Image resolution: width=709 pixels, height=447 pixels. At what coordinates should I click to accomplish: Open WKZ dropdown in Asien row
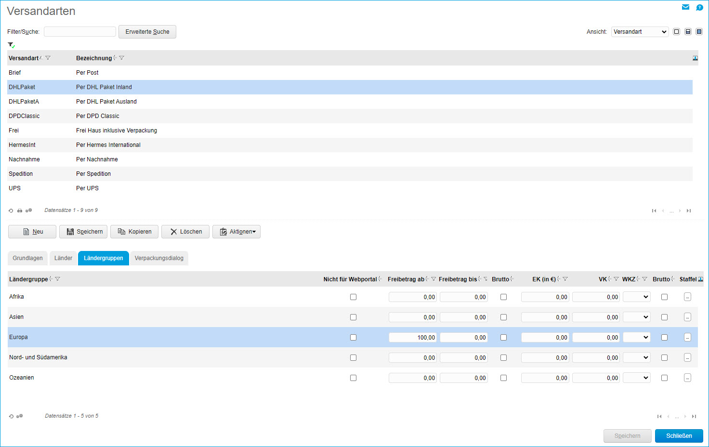pos(636,317)
